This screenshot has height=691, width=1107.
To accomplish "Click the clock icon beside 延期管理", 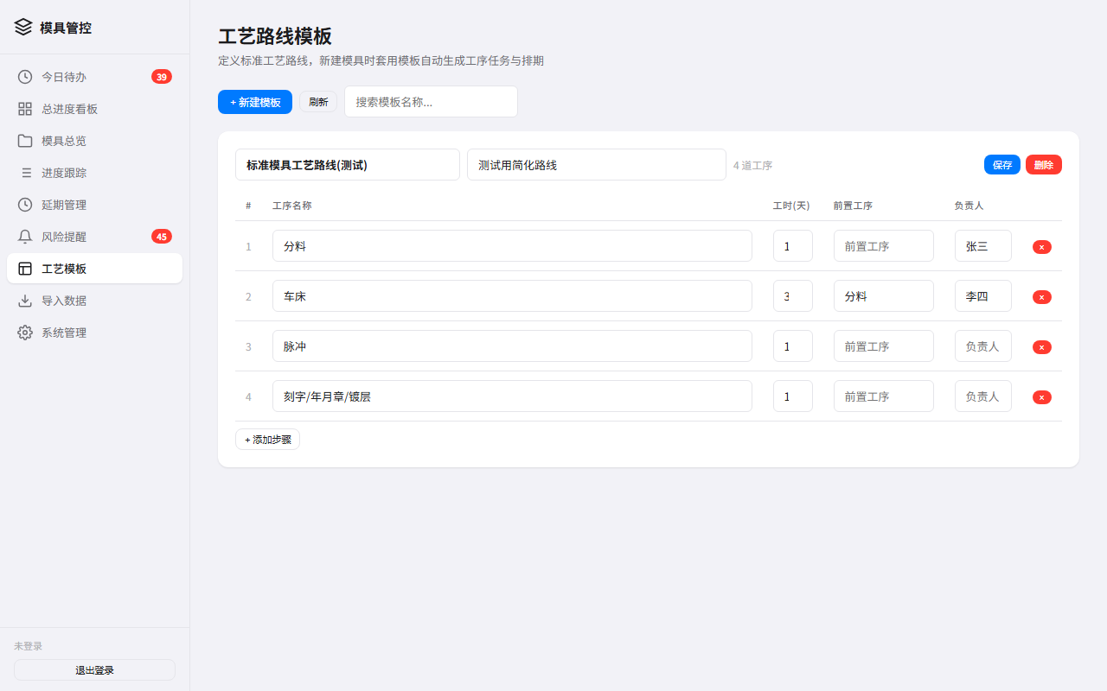I will (25, 205).
